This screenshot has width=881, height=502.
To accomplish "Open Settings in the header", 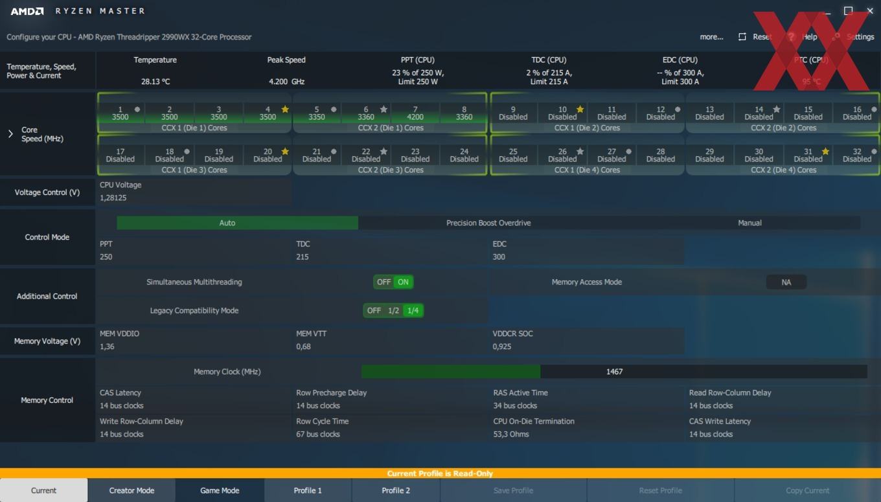I will [x=854, y=37].
